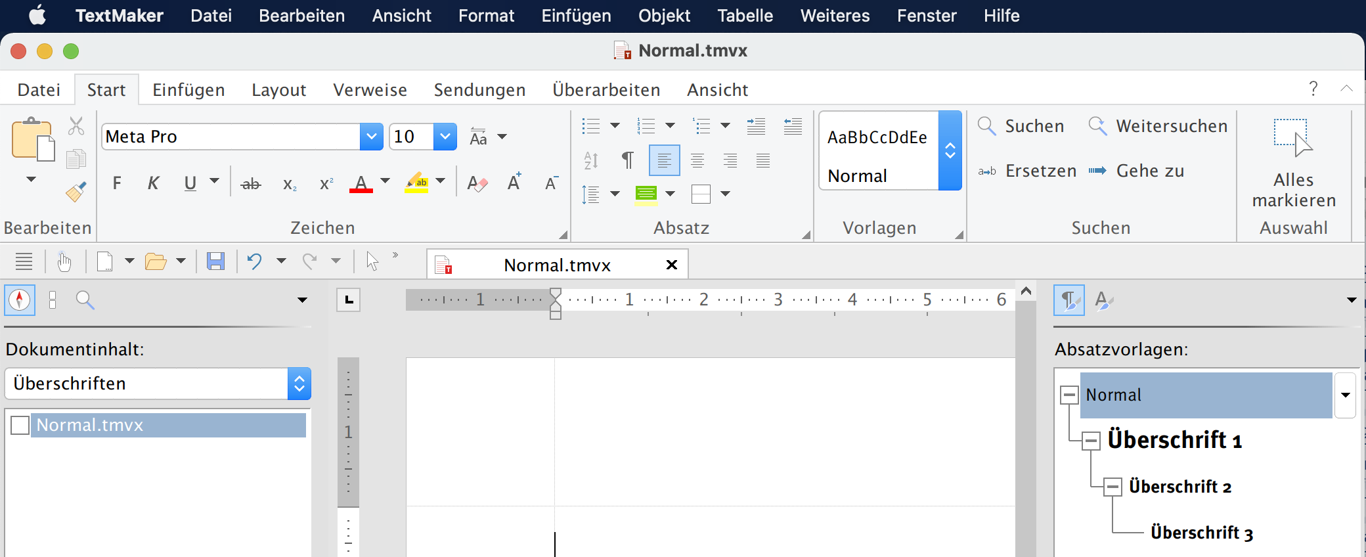Click the navigator compass icon in sidebar

coord(20,300)
